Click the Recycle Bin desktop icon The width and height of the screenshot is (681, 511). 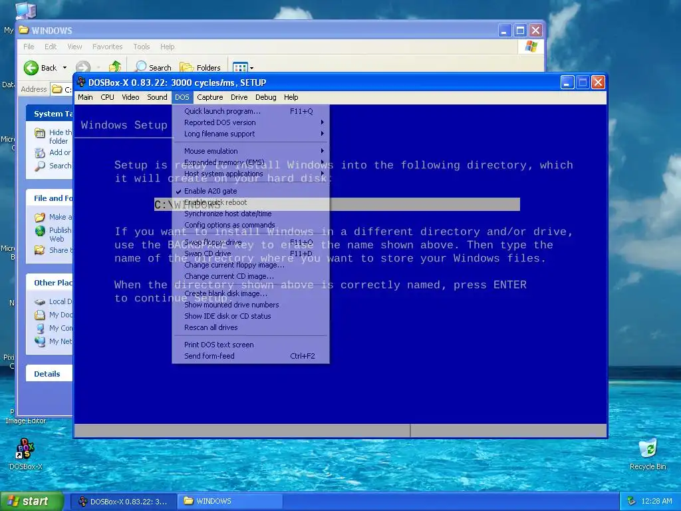tap(648, 448)
